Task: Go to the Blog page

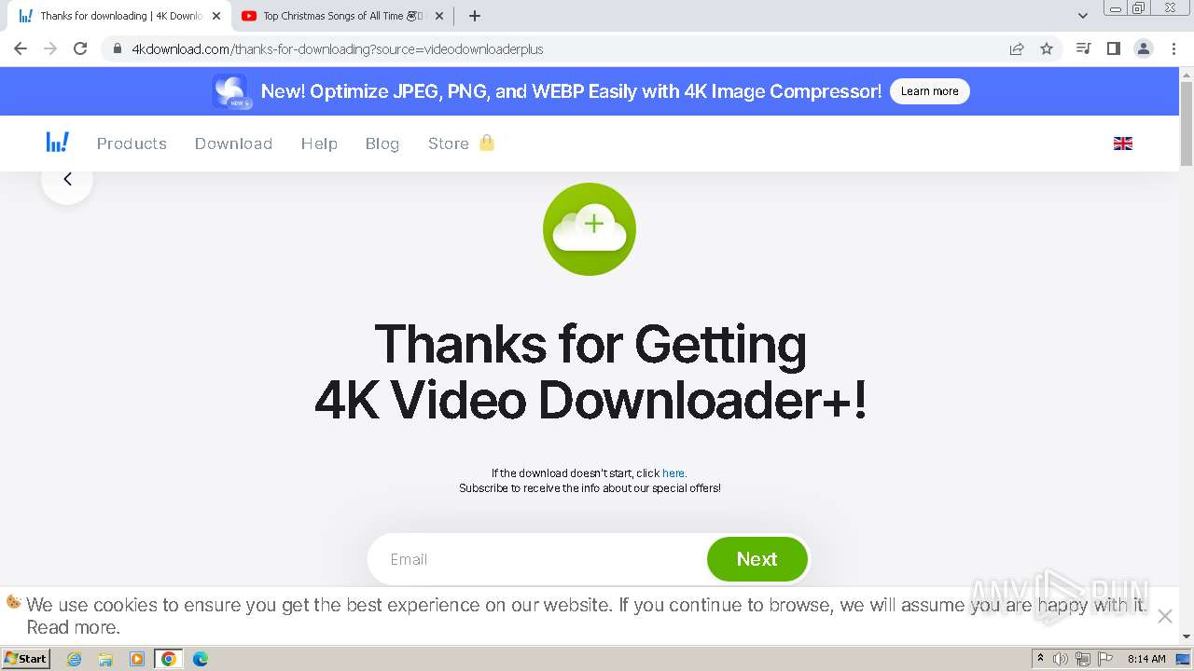Action: tap(382, 144)
